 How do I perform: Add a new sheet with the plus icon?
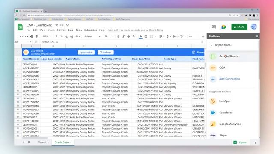click(x=24, y=142)
